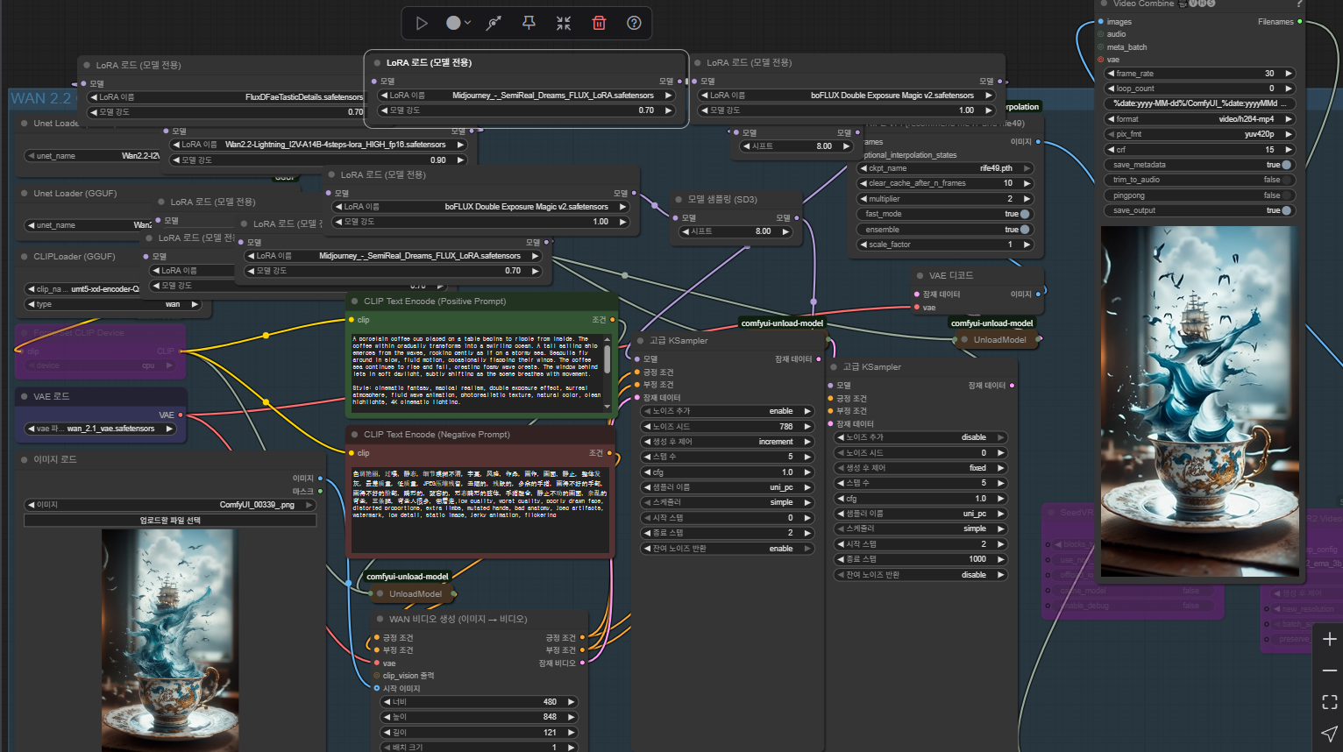Run the selected node with the play icon
Screen dimensions: 1343x752
[x=422, y=24]
